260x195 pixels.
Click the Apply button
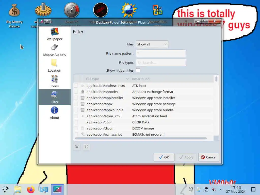(186, 157)
